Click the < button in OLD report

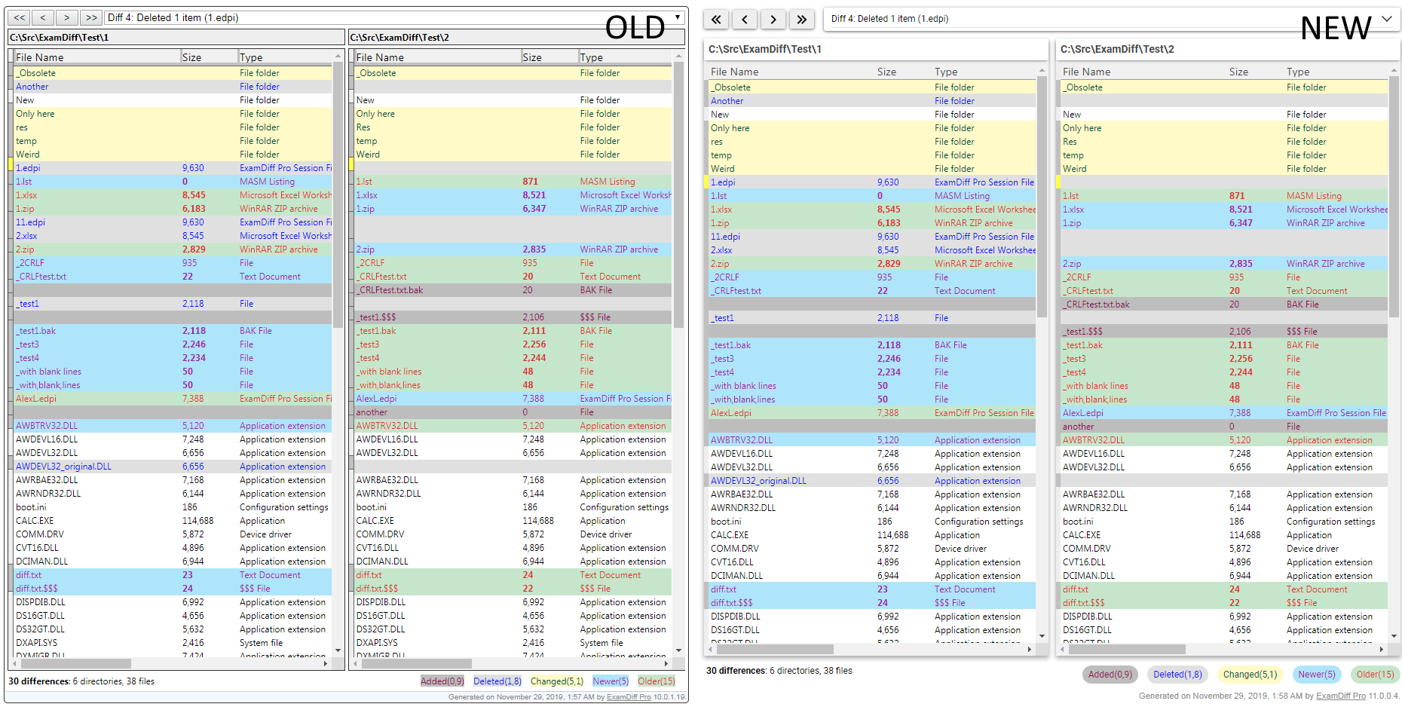point(43,17)
